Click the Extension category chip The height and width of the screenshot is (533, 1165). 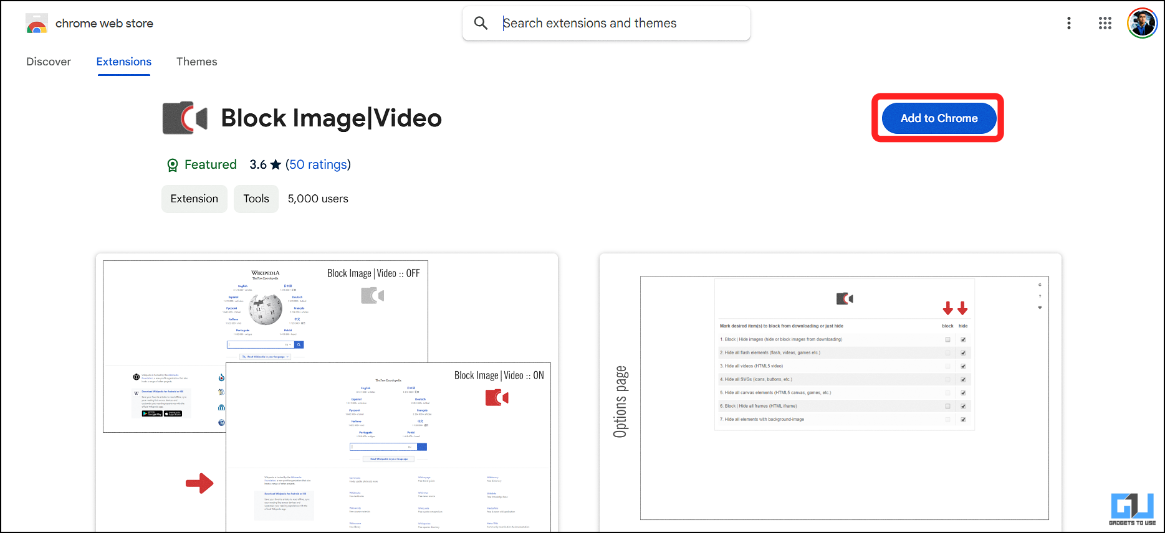point(194,199)
